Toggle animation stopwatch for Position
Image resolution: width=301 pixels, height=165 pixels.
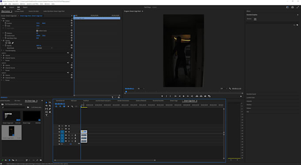[6, 23]
